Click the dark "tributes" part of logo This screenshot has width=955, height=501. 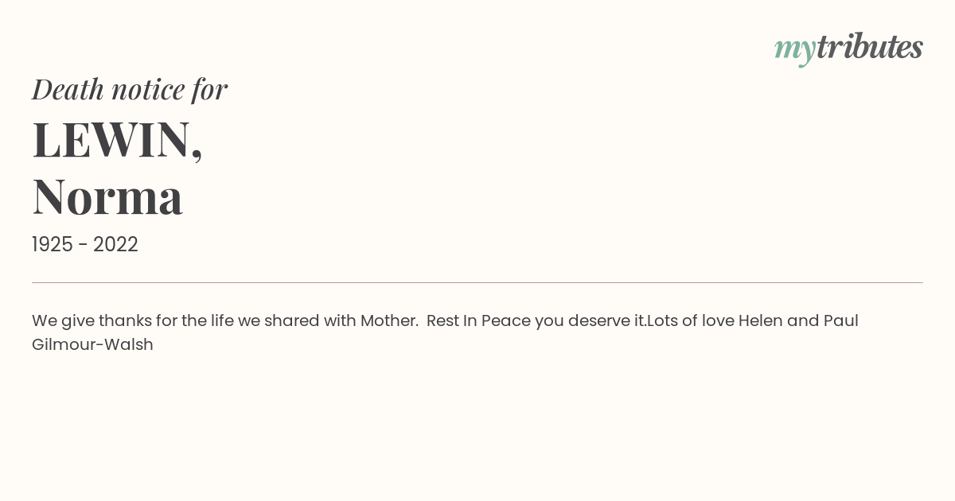[870, 47]
